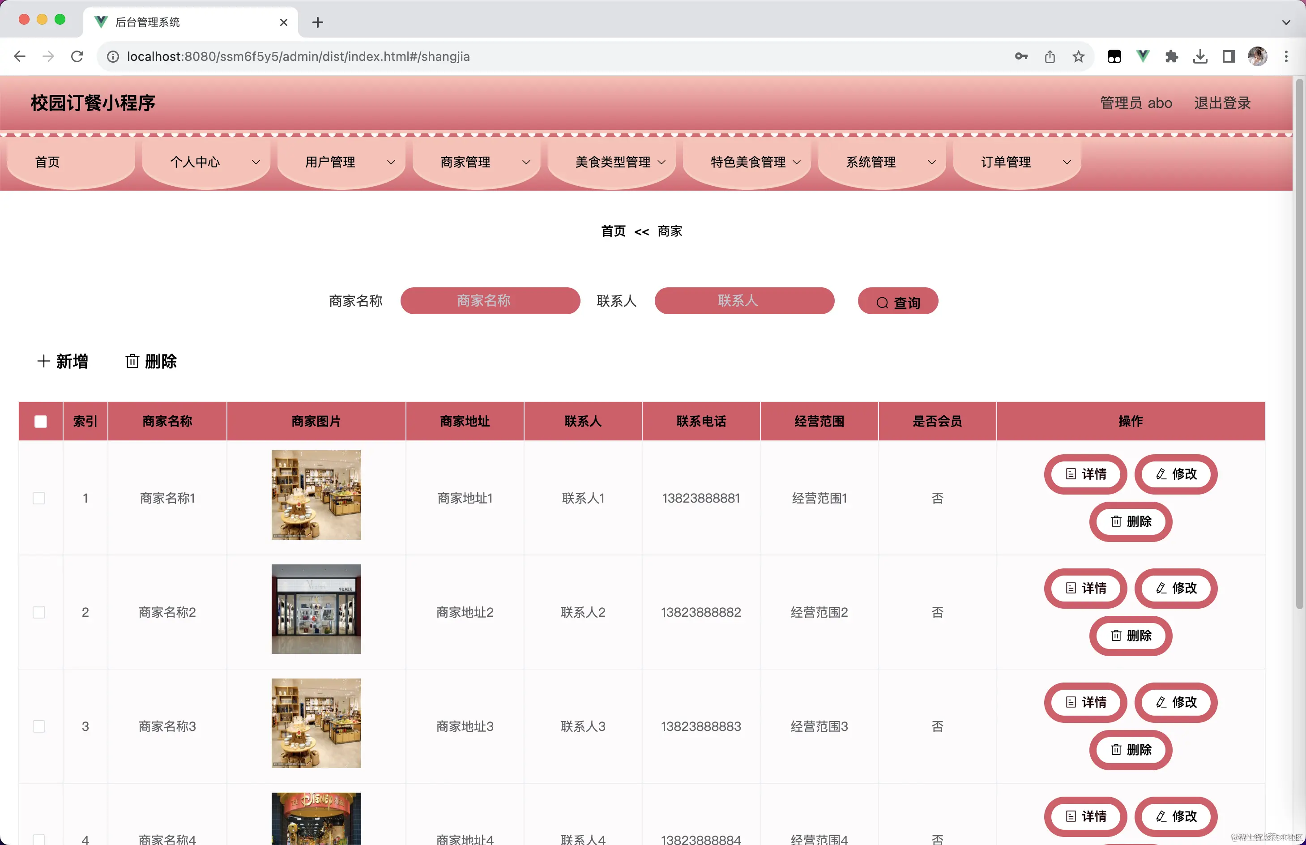
Task: Click the trash icon for bulk delete
Action: [132, 361]
